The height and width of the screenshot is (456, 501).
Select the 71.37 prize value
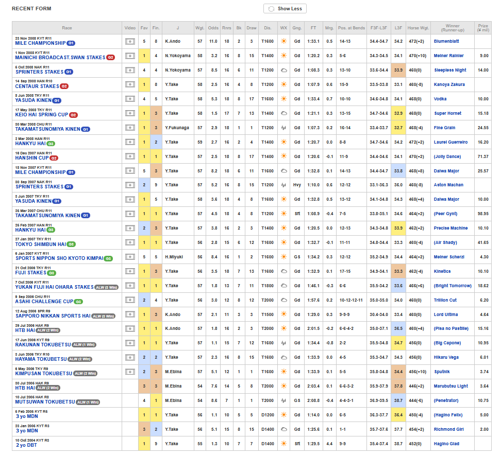click(x=483, y=156)
